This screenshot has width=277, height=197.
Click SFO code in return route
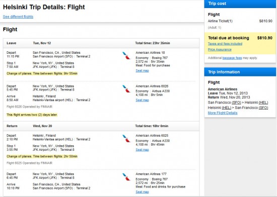263,108
